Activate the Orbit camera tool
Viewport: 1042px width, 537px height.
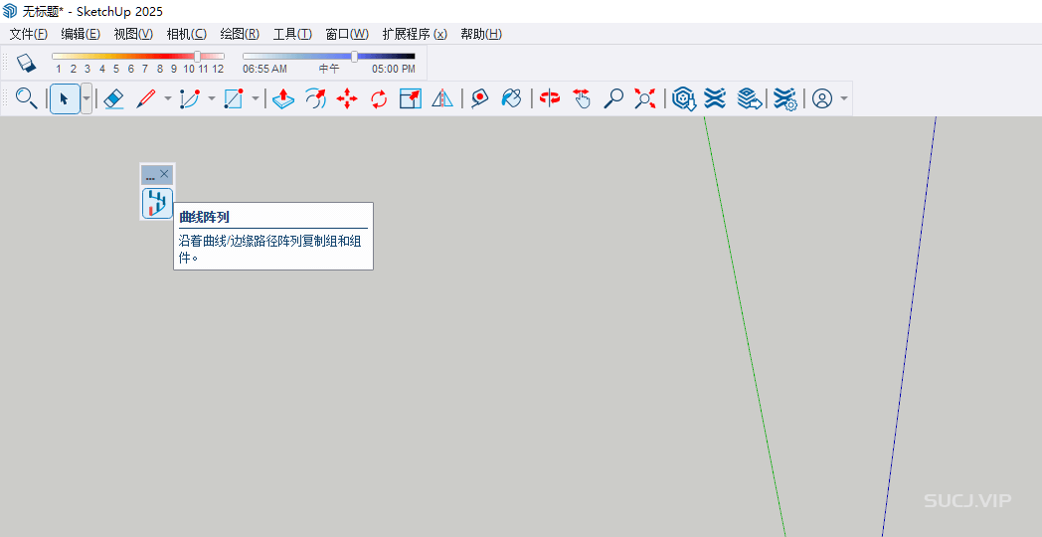point(550,99)
